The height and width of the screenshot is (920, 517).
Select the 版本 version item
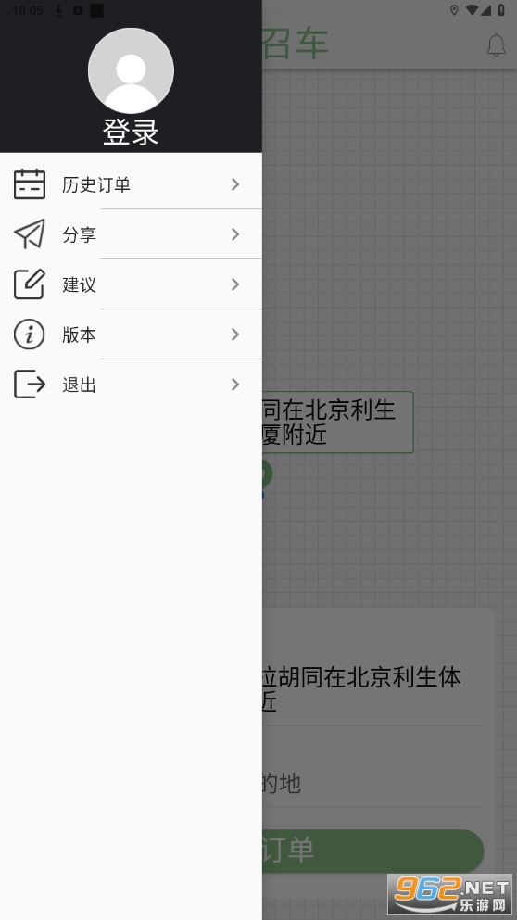click(x=131, y=334)
